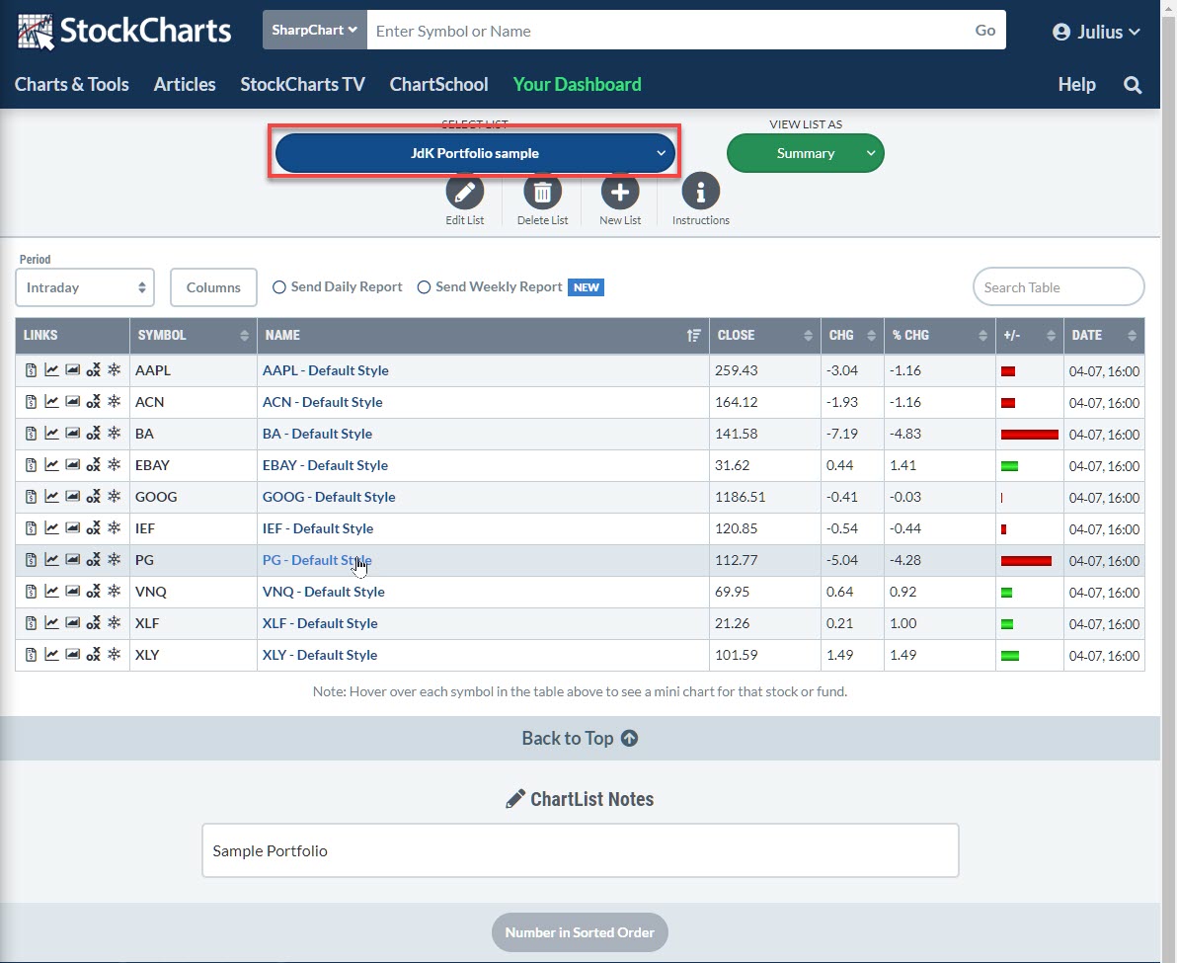Open the Summary view dropdown
Viewport: 1177px width, 963px height.
[806, 154]
